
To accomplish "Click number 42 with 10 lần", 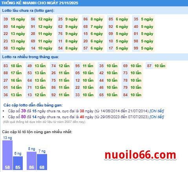I will 101,73.
